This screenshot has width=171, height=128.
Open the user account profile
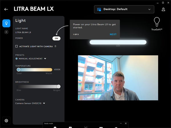(163, 9)
